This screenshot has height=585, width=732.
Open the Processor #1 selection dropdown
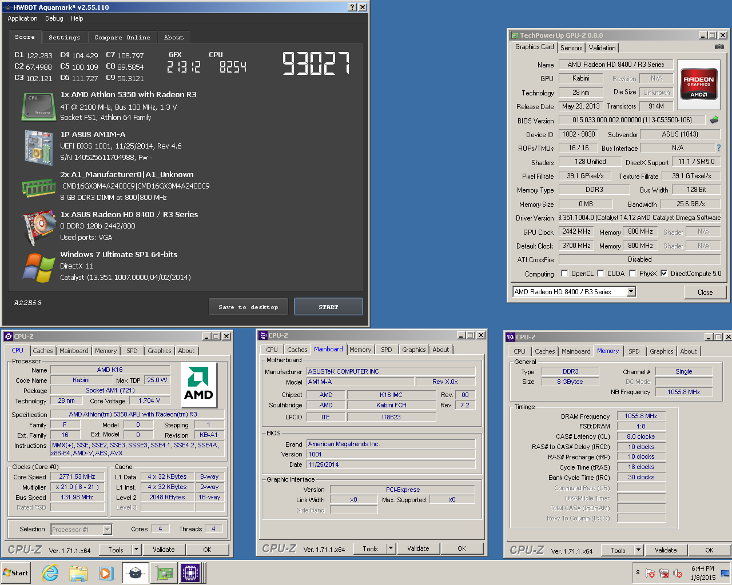(107, 530)
